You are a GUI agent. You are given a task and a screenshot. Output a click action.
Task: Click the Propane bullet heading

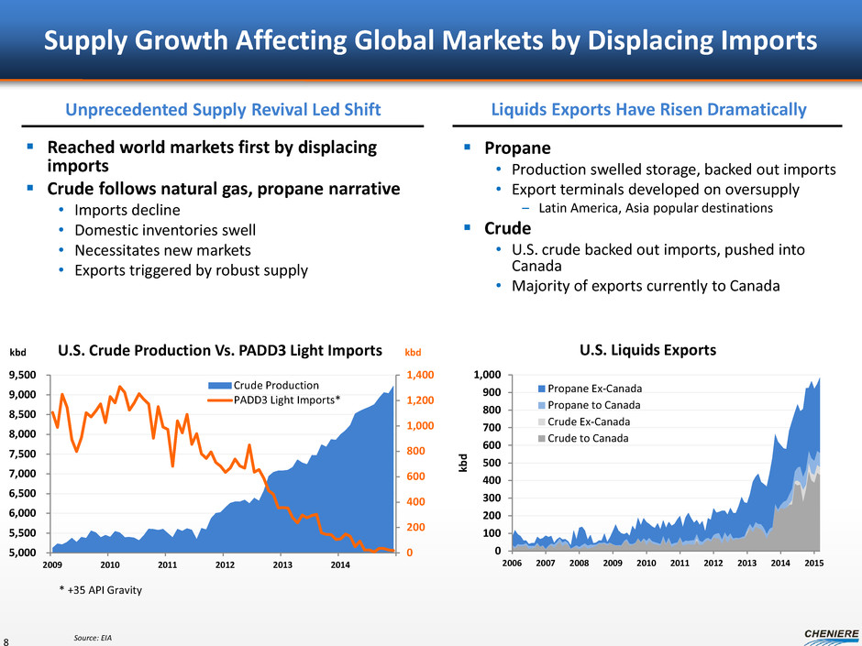pos(517,148)
